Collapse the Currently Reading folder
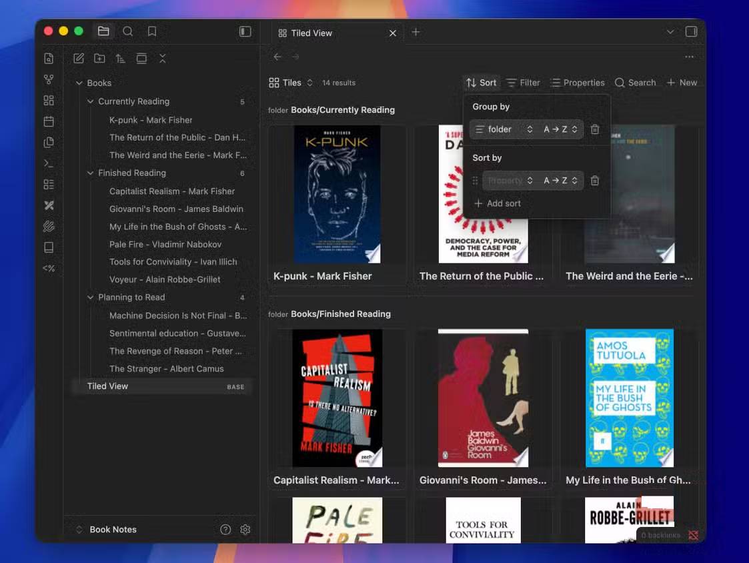This screenshot has width=749, height=563. tap(91, 101)
